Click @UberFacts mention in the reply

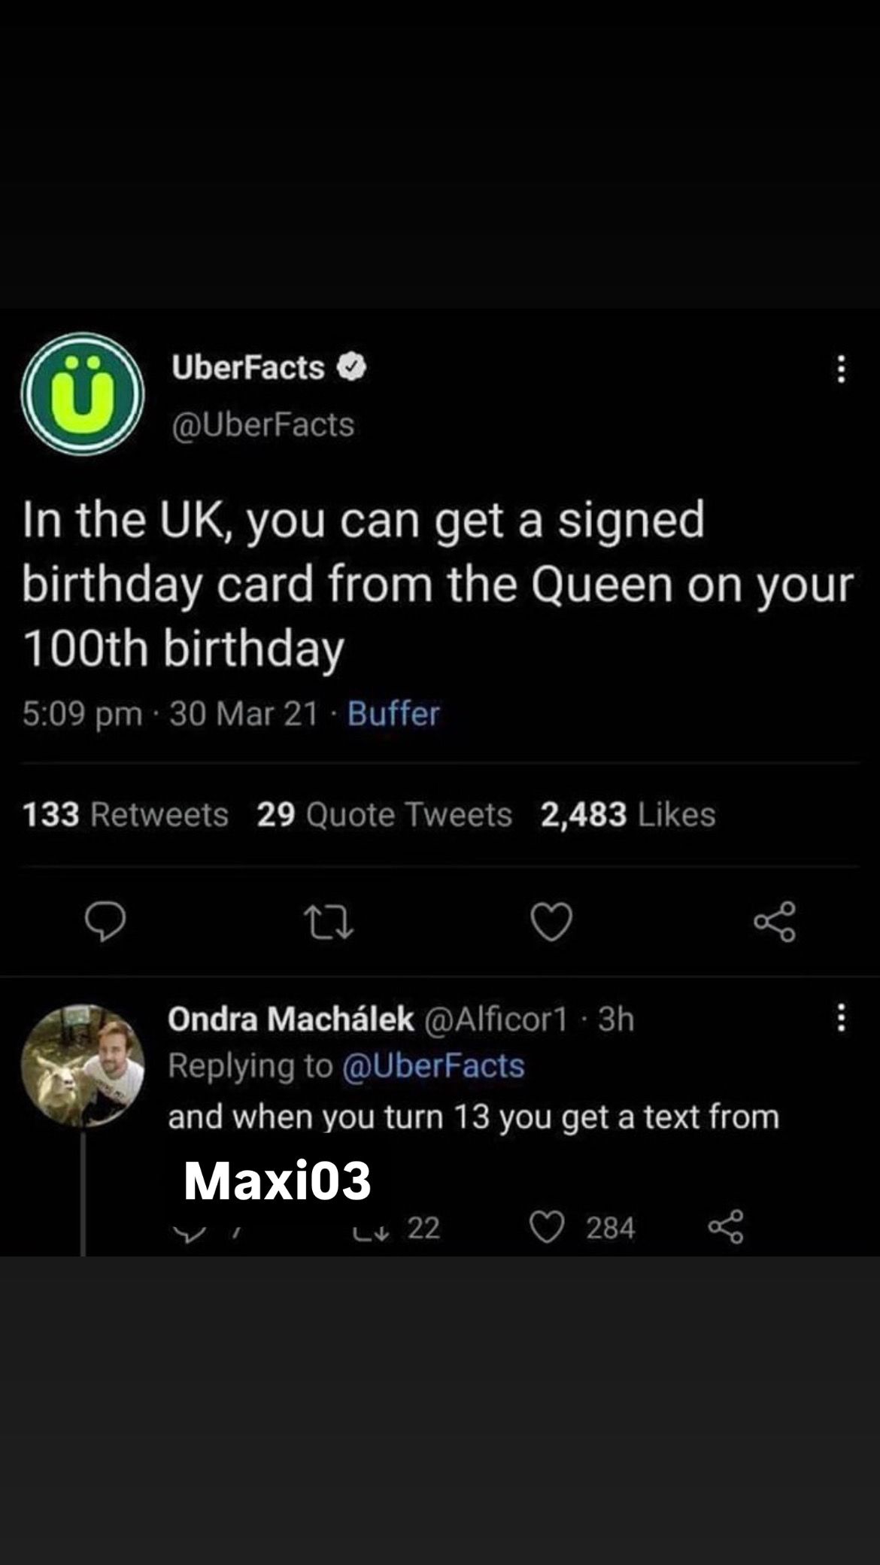433,1065
